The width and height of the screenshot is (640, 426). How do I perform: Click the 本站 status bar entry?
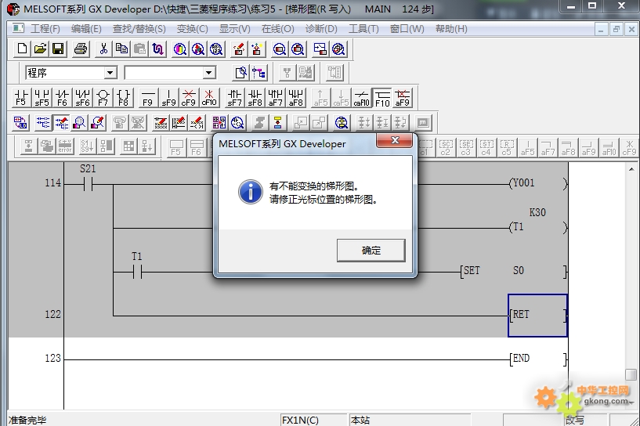pos(410,420)
